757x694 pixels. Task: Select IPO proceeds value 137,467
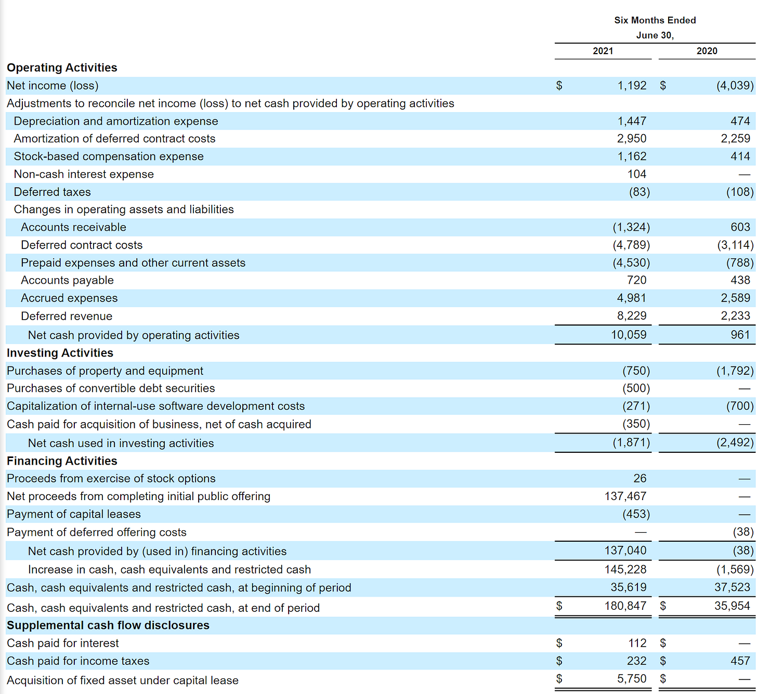point(625,496)
